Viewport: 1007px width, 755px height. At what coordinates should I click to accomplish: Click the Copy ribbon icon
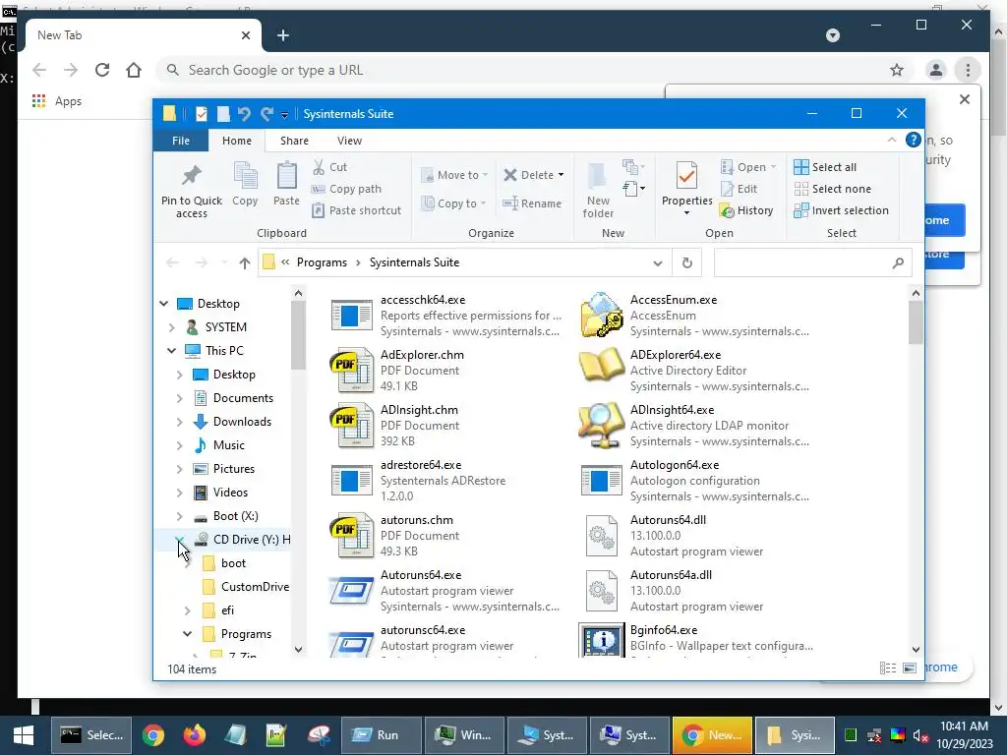pos(245,177)
